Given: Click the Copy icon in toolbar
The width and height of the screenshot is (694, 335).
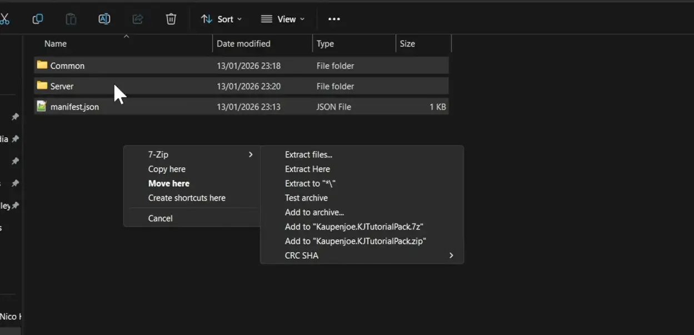Looking at the screenshot, I should [38, 19].
